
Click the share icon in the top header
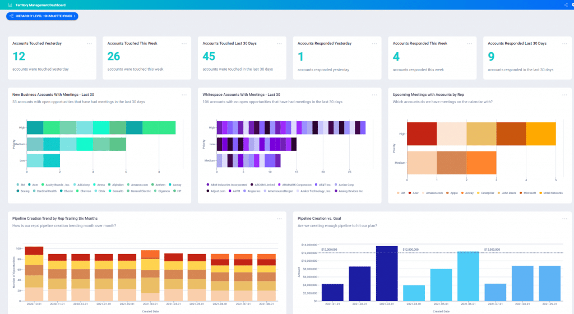566,4
